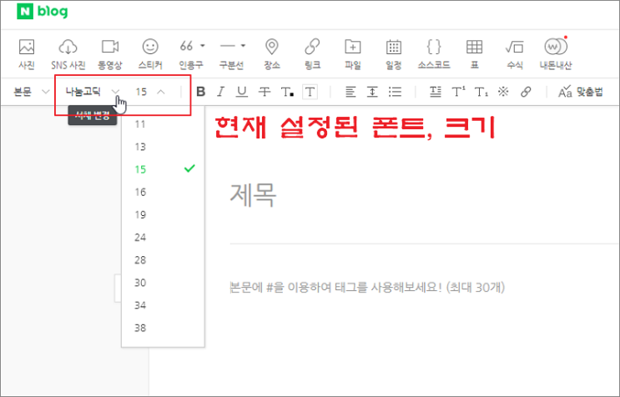Insert a formula with 수식 icon

515,54
